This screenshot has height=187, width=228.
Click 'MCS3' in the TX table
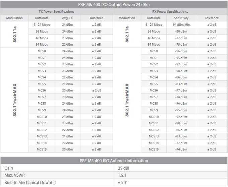tap(42, 71)
